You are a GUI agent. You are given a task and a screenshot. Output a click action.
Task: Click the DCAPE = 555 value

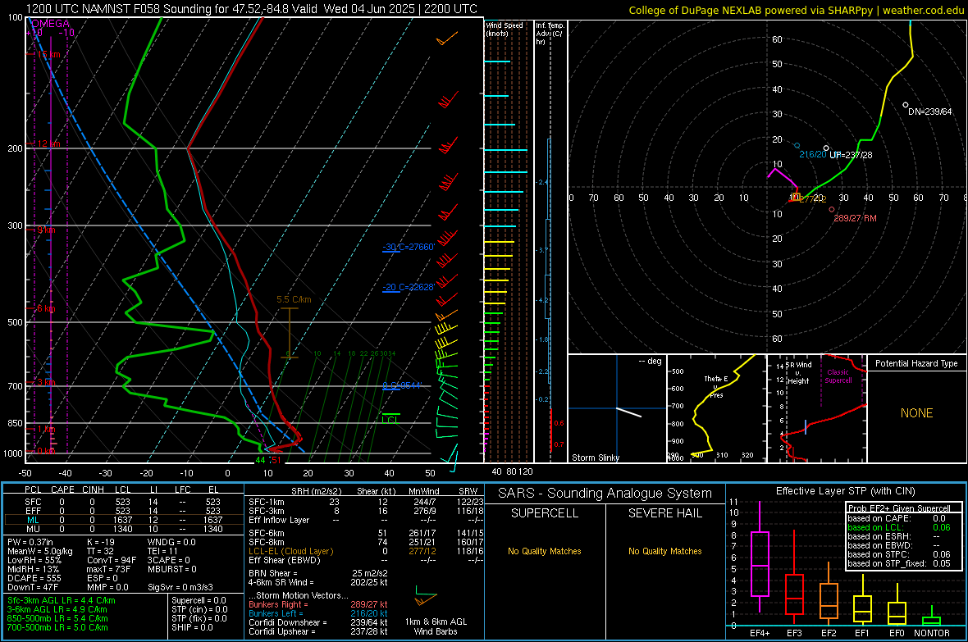coord(34,578)
